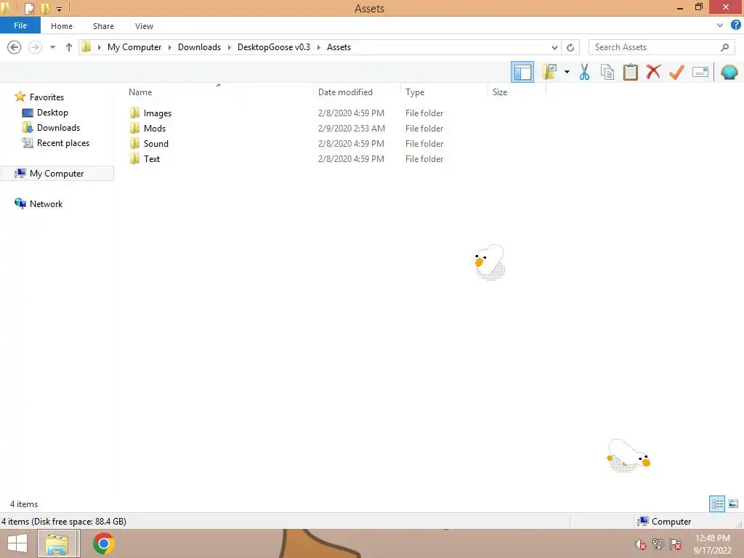Select Network in the navigation pane
Screen dimensions: 744x558
(46, 203)
